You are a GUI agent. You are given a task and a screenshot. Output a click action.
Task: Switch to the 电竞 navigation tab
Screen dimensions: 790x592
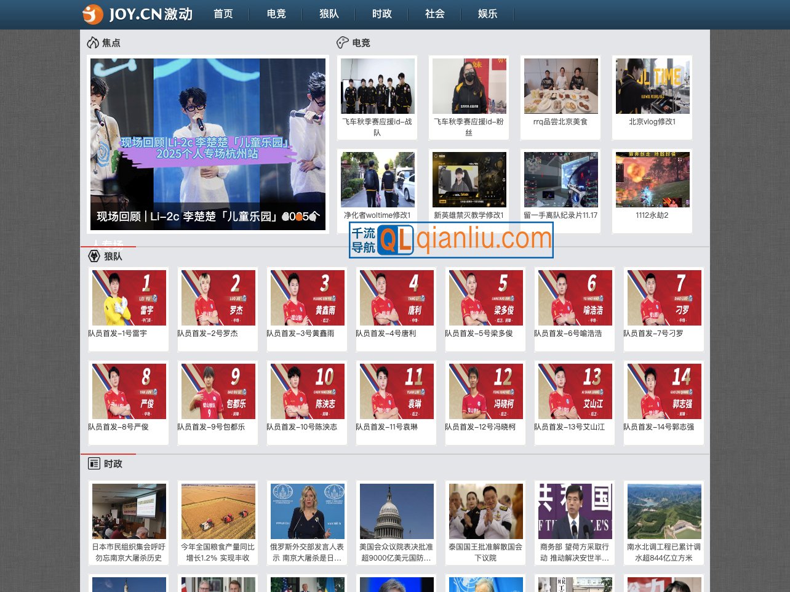(276, 14)
